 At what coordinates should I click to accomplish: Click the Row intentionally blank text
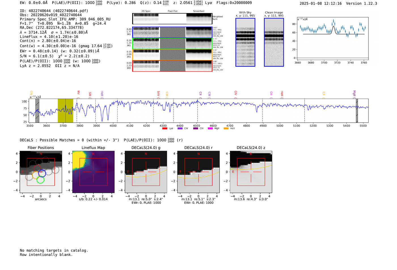click(46, 255)
